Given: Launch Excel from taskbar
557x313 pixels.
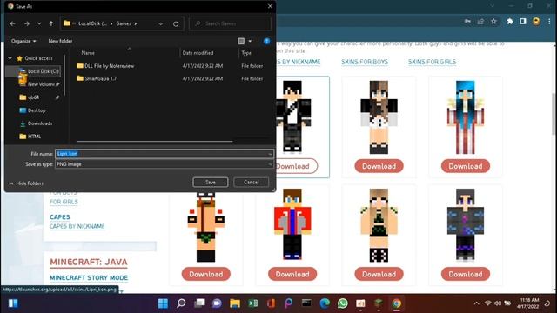Looking at the screenshot, I should [x=253, y=303].
